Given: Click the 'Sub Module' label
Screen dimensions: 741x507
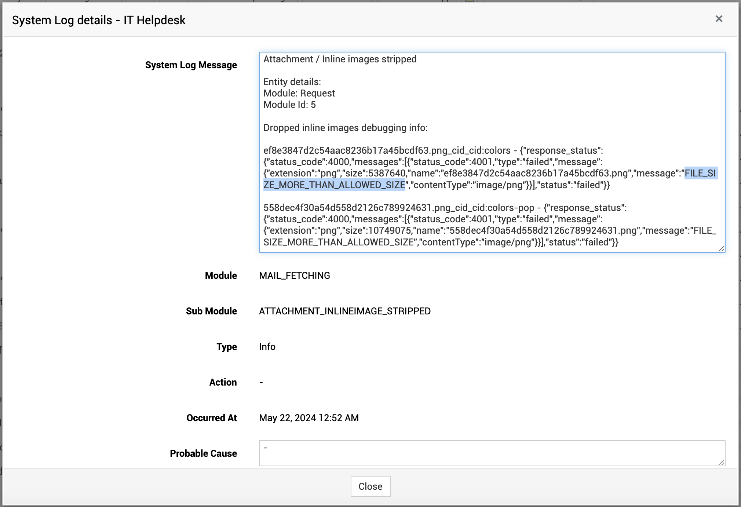Looking at the screenshot, I should pos(211,311).
